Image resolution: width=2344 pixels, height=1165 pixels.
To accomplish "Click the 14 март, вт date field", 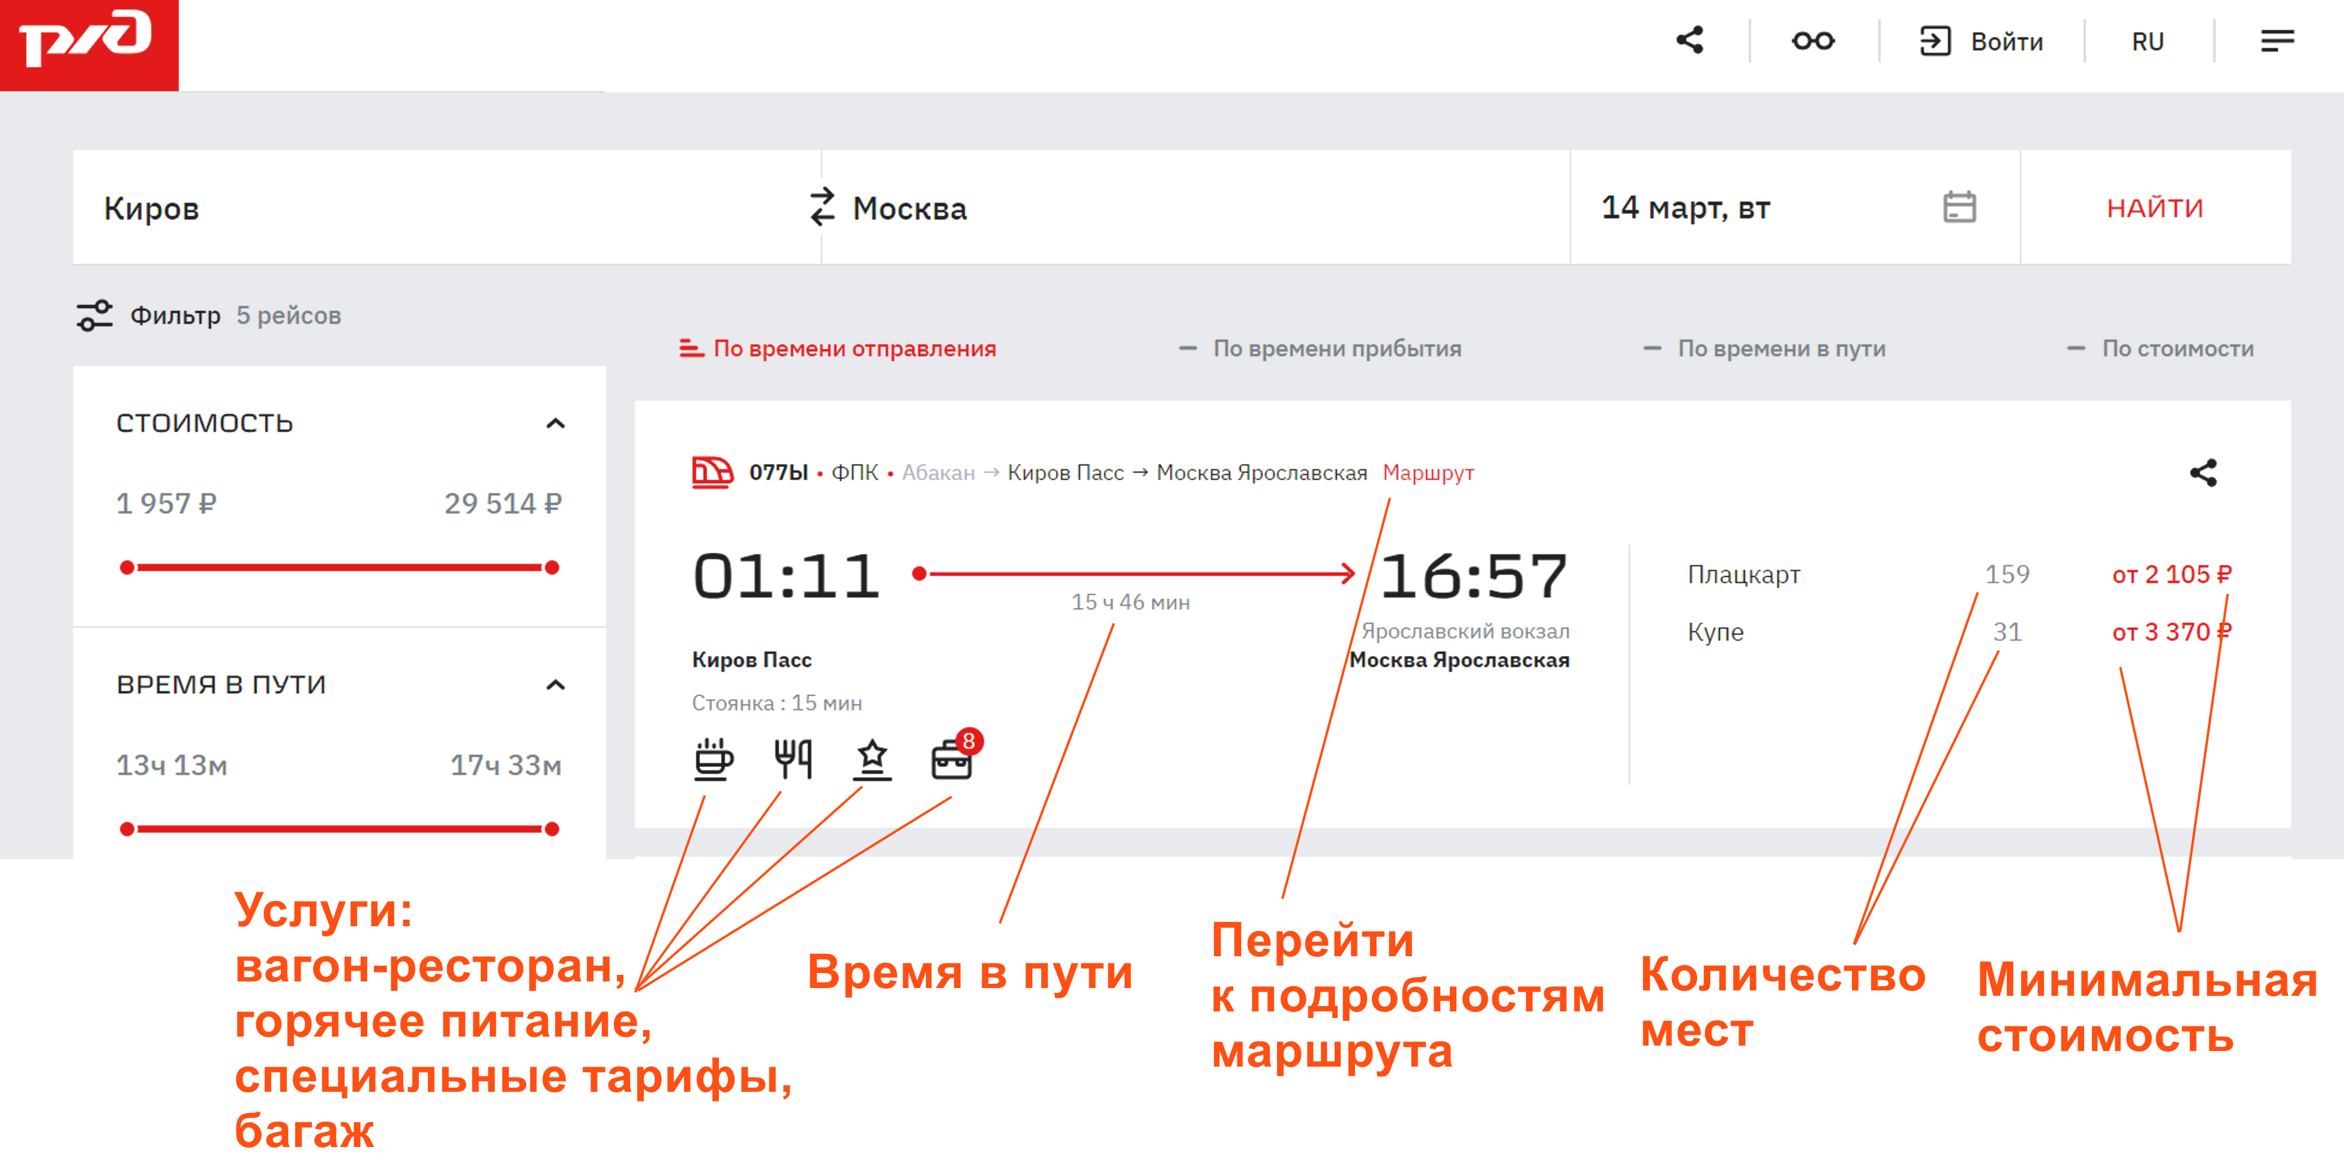I will pos(1794,208).
